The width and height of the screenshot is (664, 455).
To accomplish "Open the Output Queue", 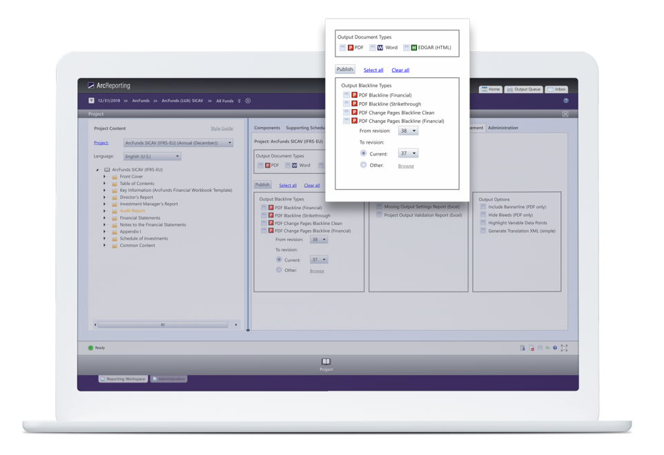I will [x=523, y=89].
